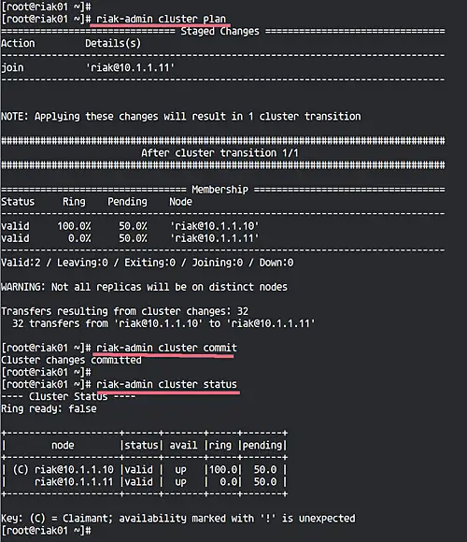Click the 'Membership' section header
This screenshot has height=542, width=467.
(219, 190)
